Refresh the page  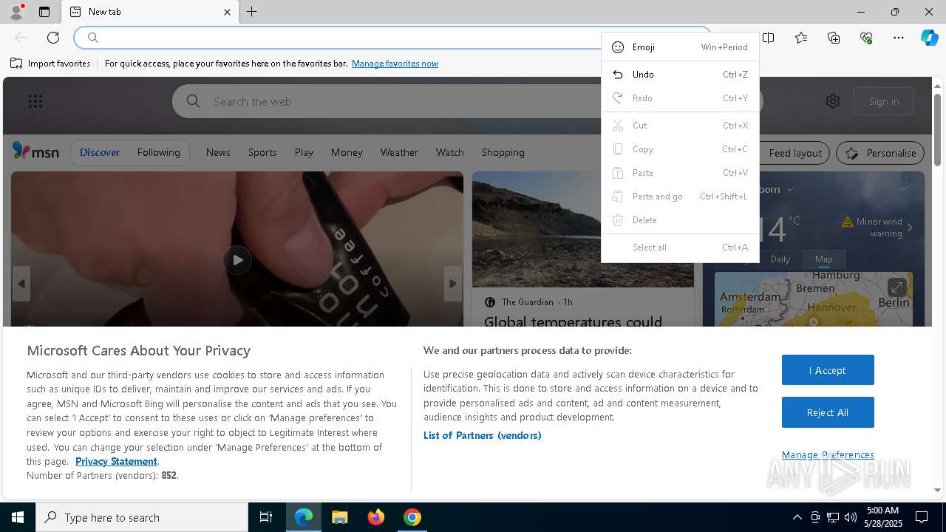click(53, 38)
